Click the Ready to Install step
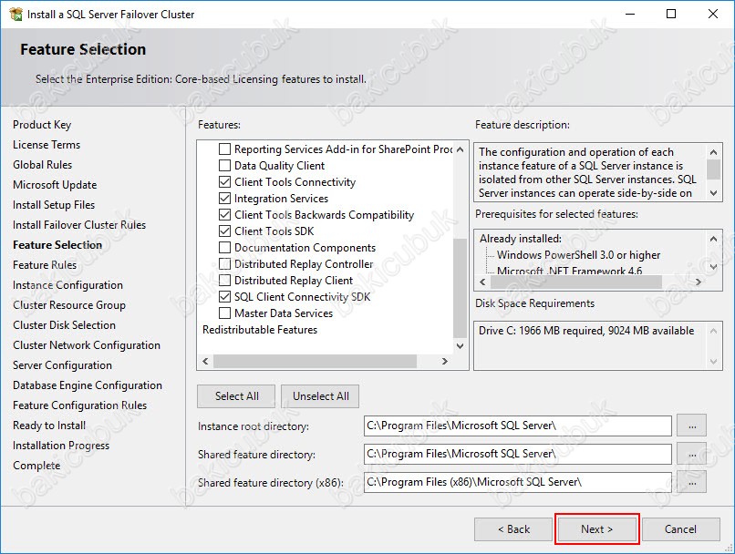This screenshot has width=735, height=554. [x=49, y=426]
